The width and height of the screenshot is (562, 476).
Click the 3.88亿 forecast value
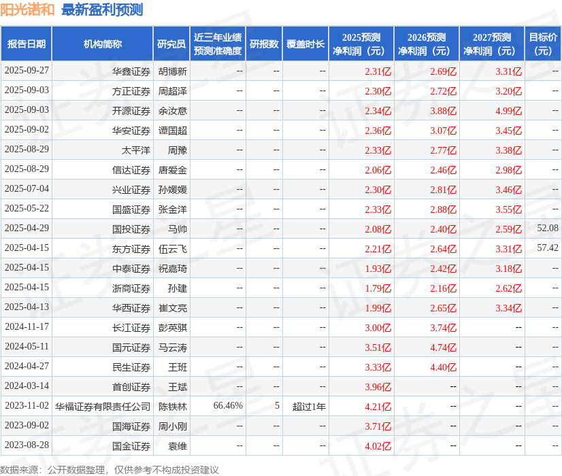[x=444, y=111]
